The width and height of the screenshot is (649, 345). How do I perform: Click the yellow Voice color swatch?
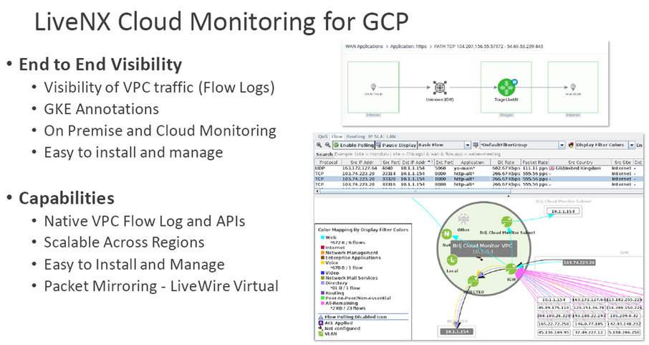pyautogui.click(x=322, y=263)
